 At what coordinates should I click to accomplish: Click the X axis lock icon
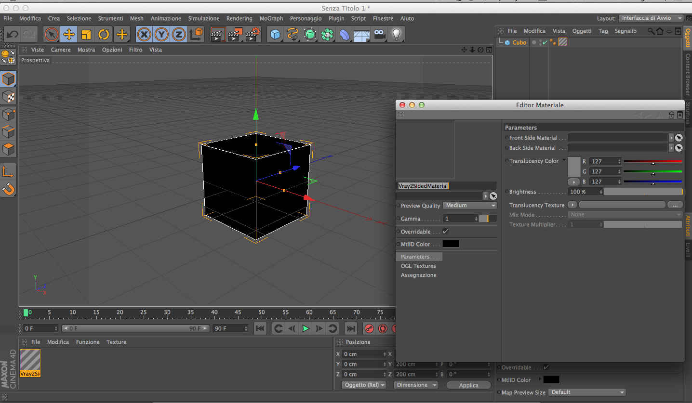(144, 34)
